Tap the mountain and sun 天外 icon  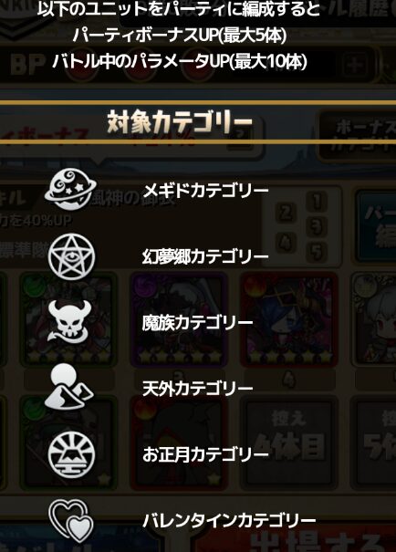click(x=69, y=387)
